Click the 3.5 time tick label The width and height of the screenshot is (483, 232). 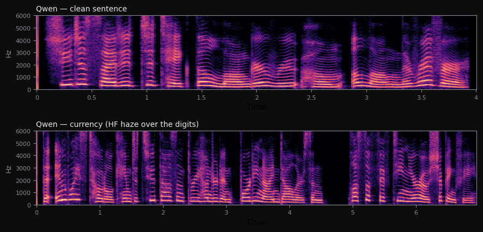(421, 97)
